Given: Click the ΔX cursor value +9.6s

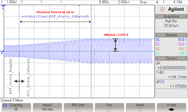Looking at the screenshot, I should tap(172, 68).
